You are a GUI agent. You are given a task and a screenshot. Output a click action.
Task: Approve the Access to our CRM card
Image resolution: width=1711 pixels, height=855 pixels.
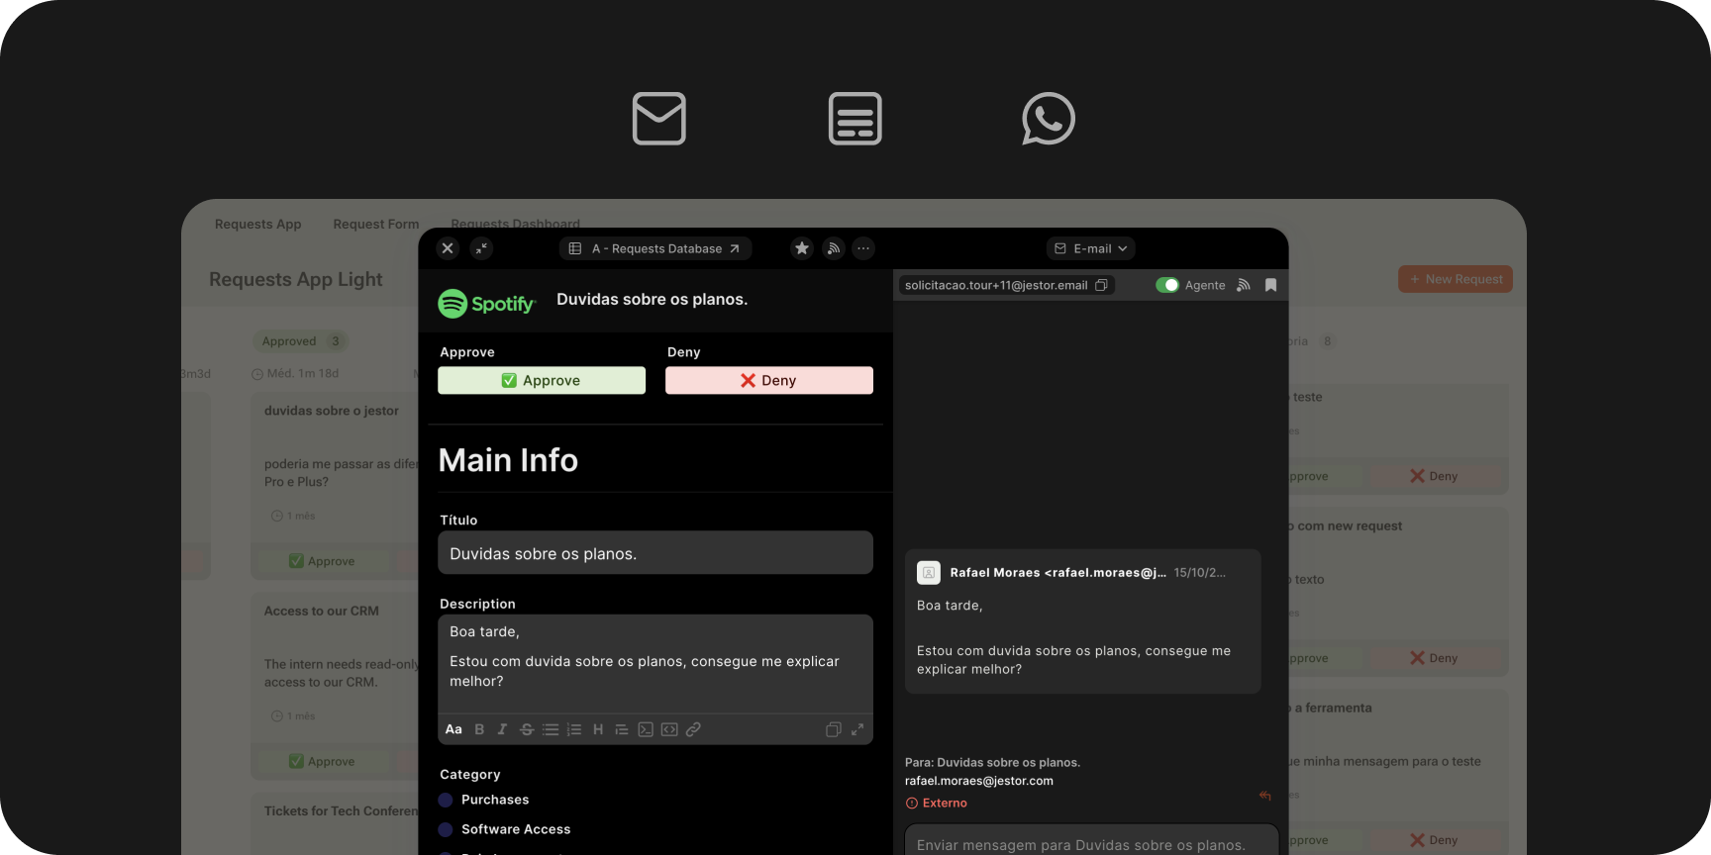[323, 761]
